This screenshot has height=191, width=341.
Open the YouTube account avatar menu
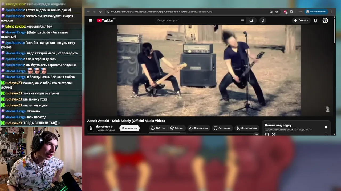pyautogui.click(x=325, y=20)
